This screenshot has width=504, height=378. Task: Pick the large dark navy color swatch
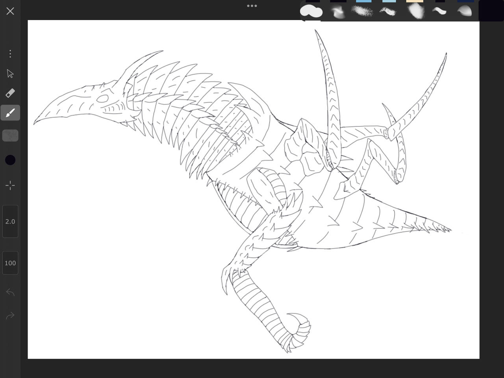tap(491, 11)
